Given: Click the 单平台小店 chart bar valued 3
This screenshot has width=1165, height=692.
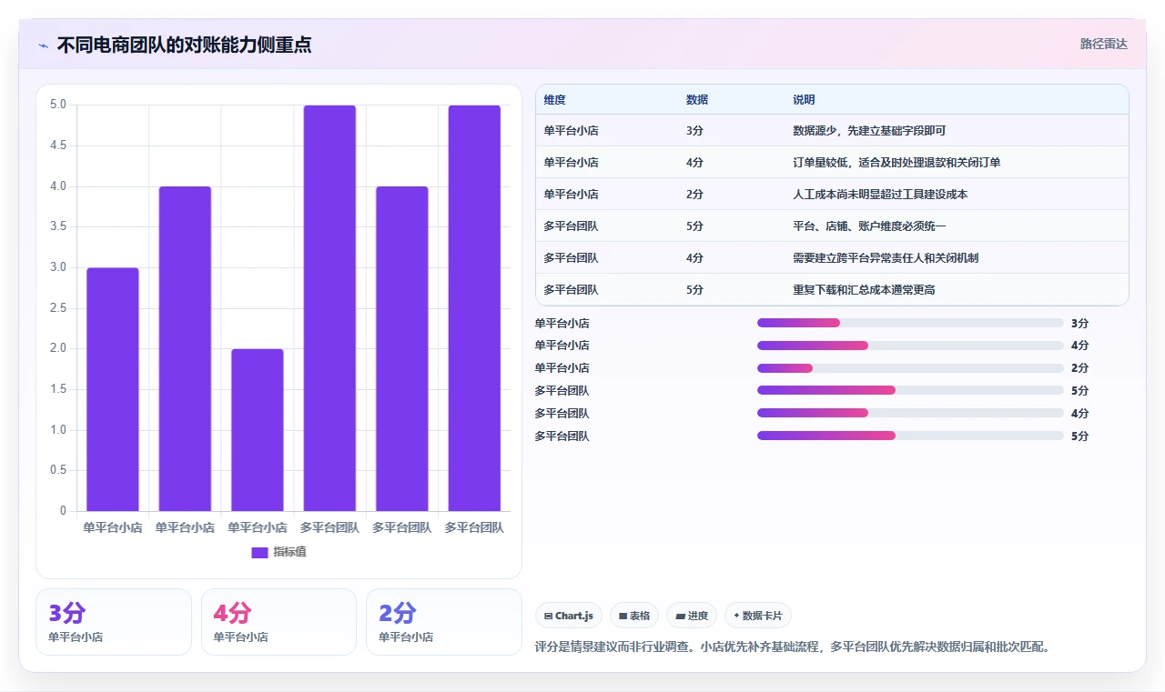Looking at the screenshot, I should tap(113, 389).
